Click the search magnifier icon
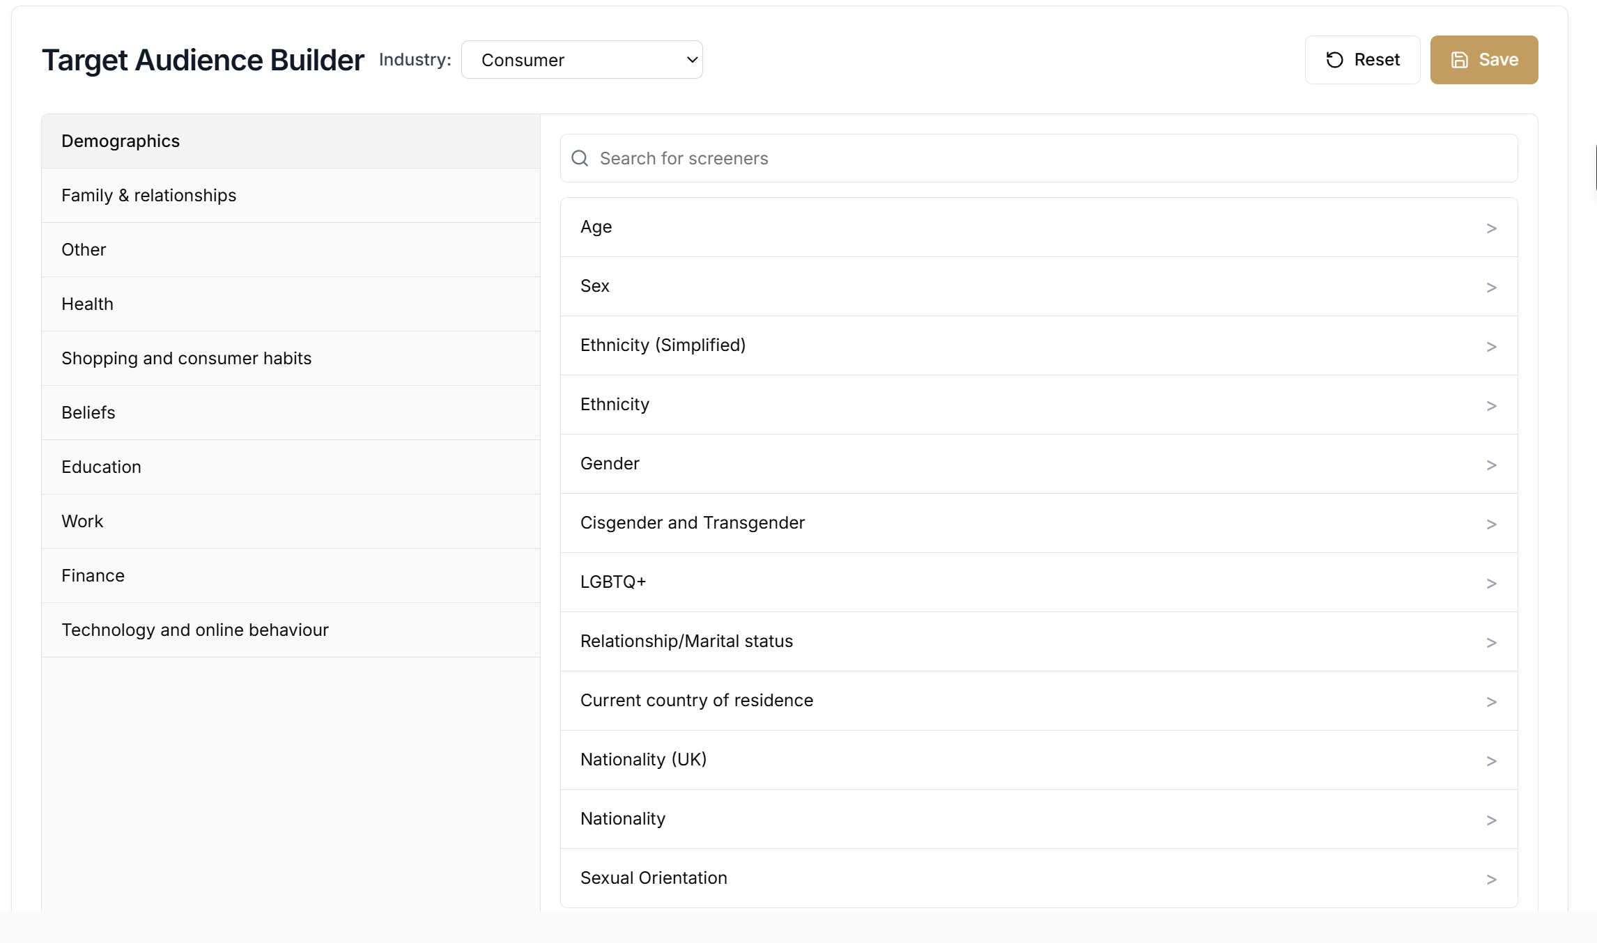1597x943 pixels. click(x=580, y=159)
